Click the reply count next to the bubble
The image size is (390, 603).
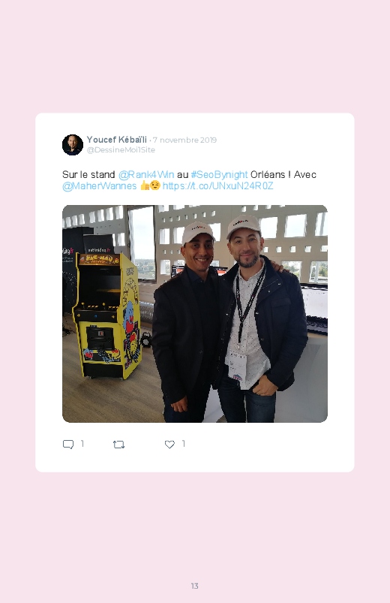(x=82, y=444)
